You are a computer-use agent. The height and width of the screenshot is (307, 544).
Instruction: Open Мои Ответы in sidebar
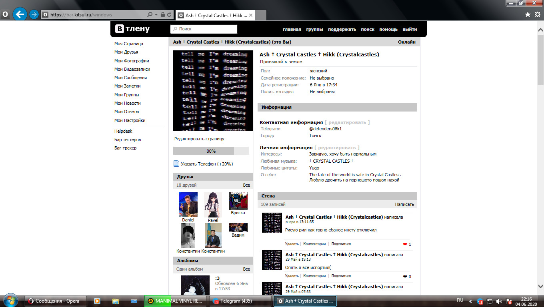coord(126,112)
